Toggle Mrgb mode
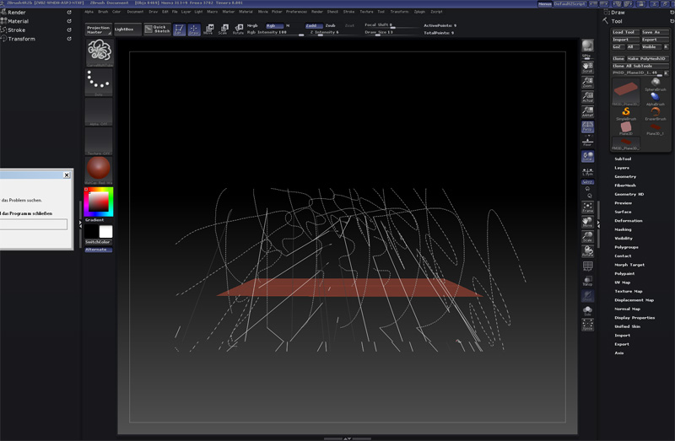675x441 pixels. [x=252, y=26]
